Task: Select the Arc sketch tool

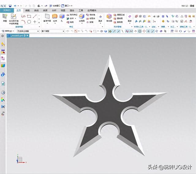Action: (x=23, y=22)
